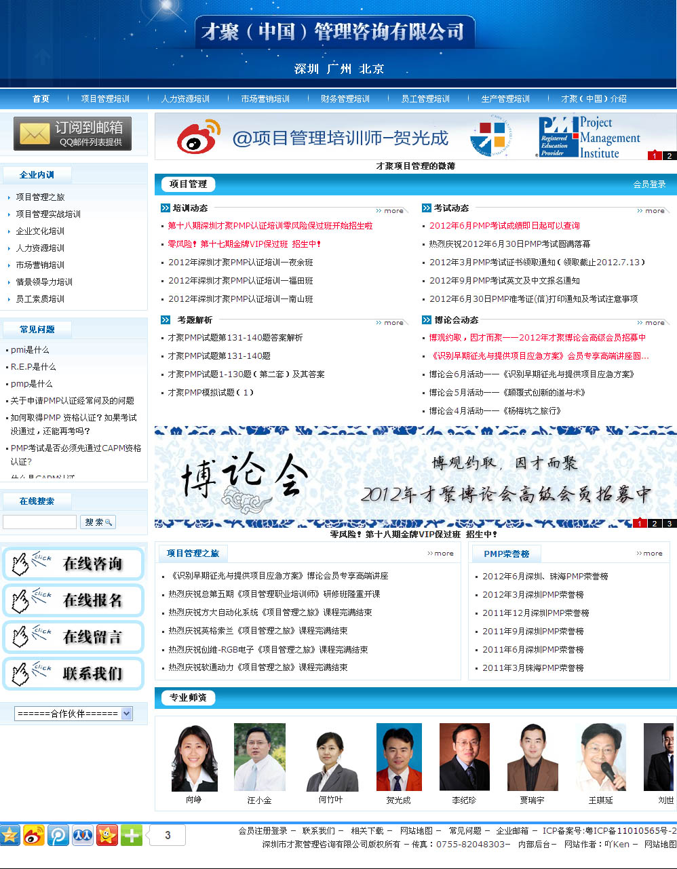Screen dimensions: 677x869
Task: Share via the blue Pengyou P icon
Action: [x=58, y=835]
